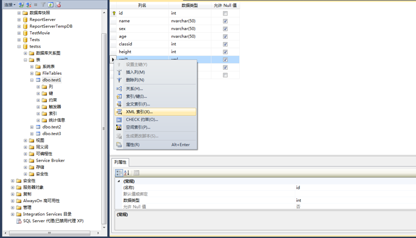Click the server icon with red X in toolbar
The width and height of the screenshot is (416, 238).
click(x=58, y=5)
